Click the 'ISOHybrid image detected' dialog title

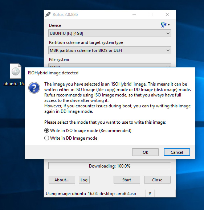[x=53, y=73]
